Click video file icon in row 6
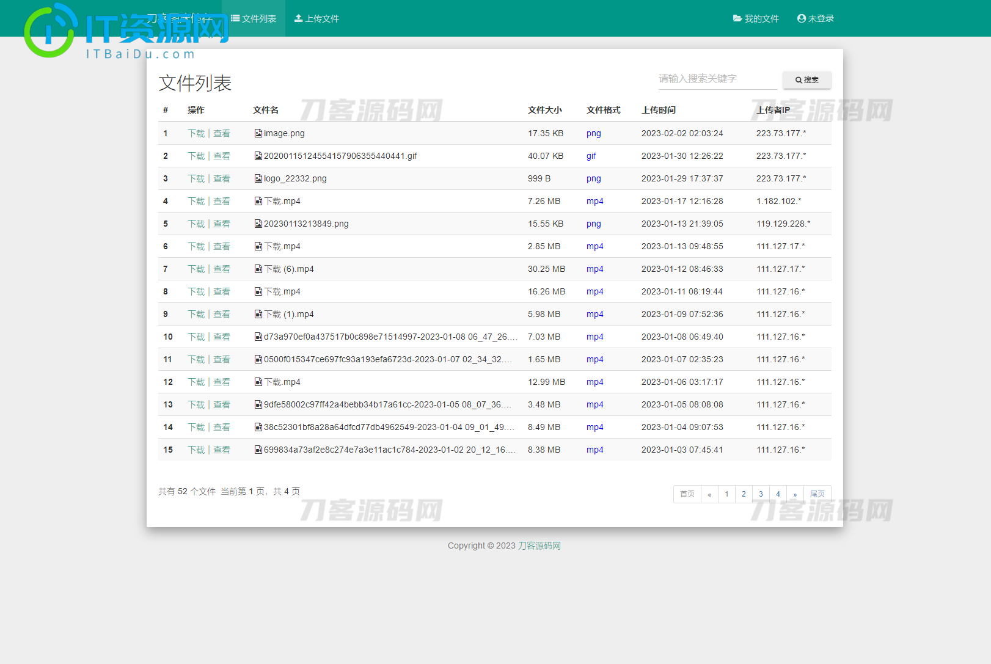Screen dimensions: 991x664 (258, 246)
